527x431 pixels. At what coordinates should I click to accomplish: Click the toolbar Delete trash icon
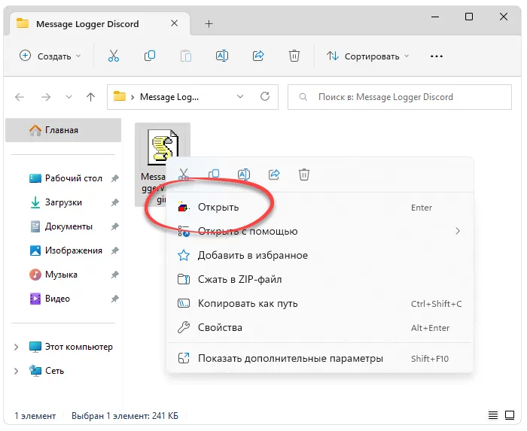[294, 56]
